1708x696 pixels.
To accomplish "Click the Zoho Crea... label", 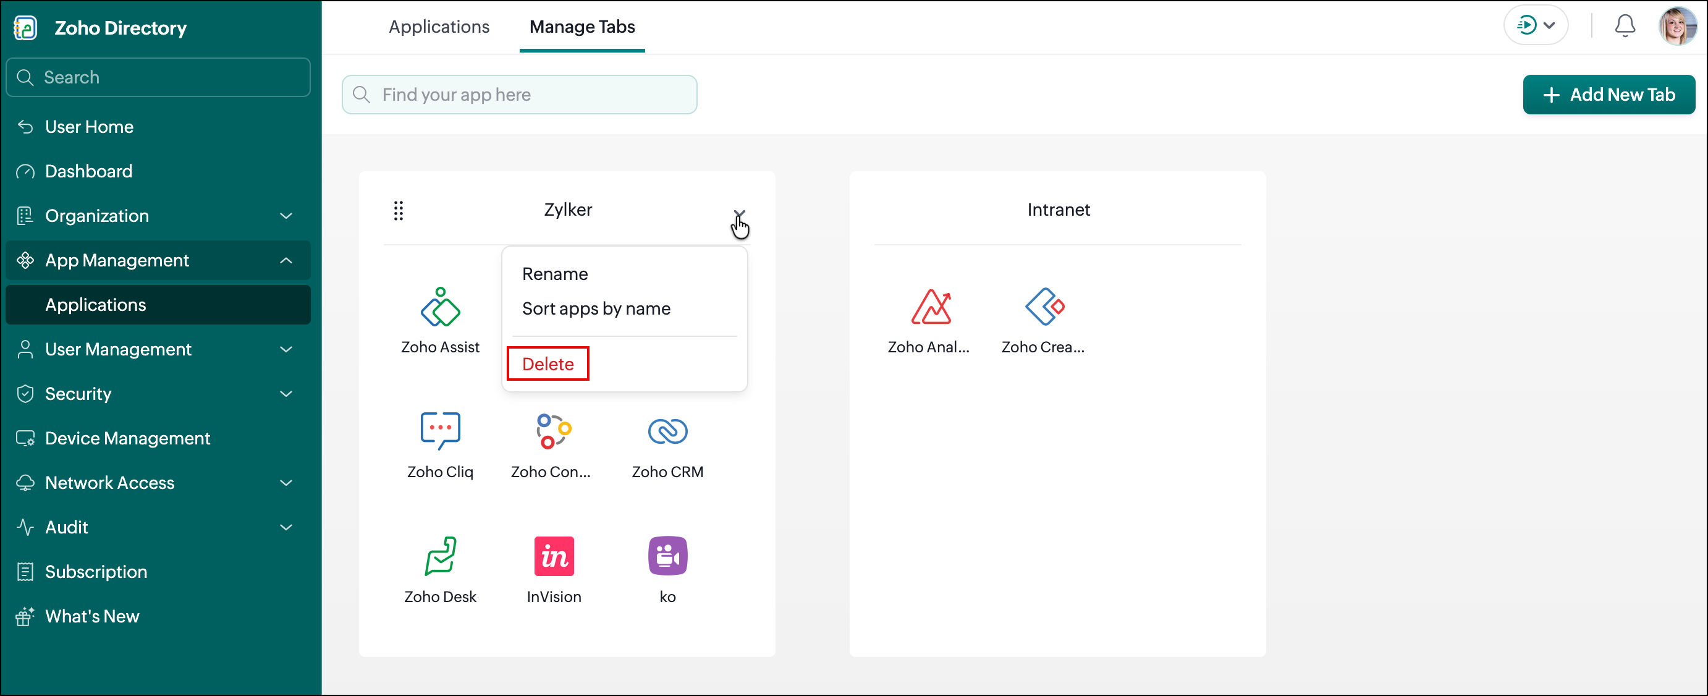I will click(x=1043, y=347).
